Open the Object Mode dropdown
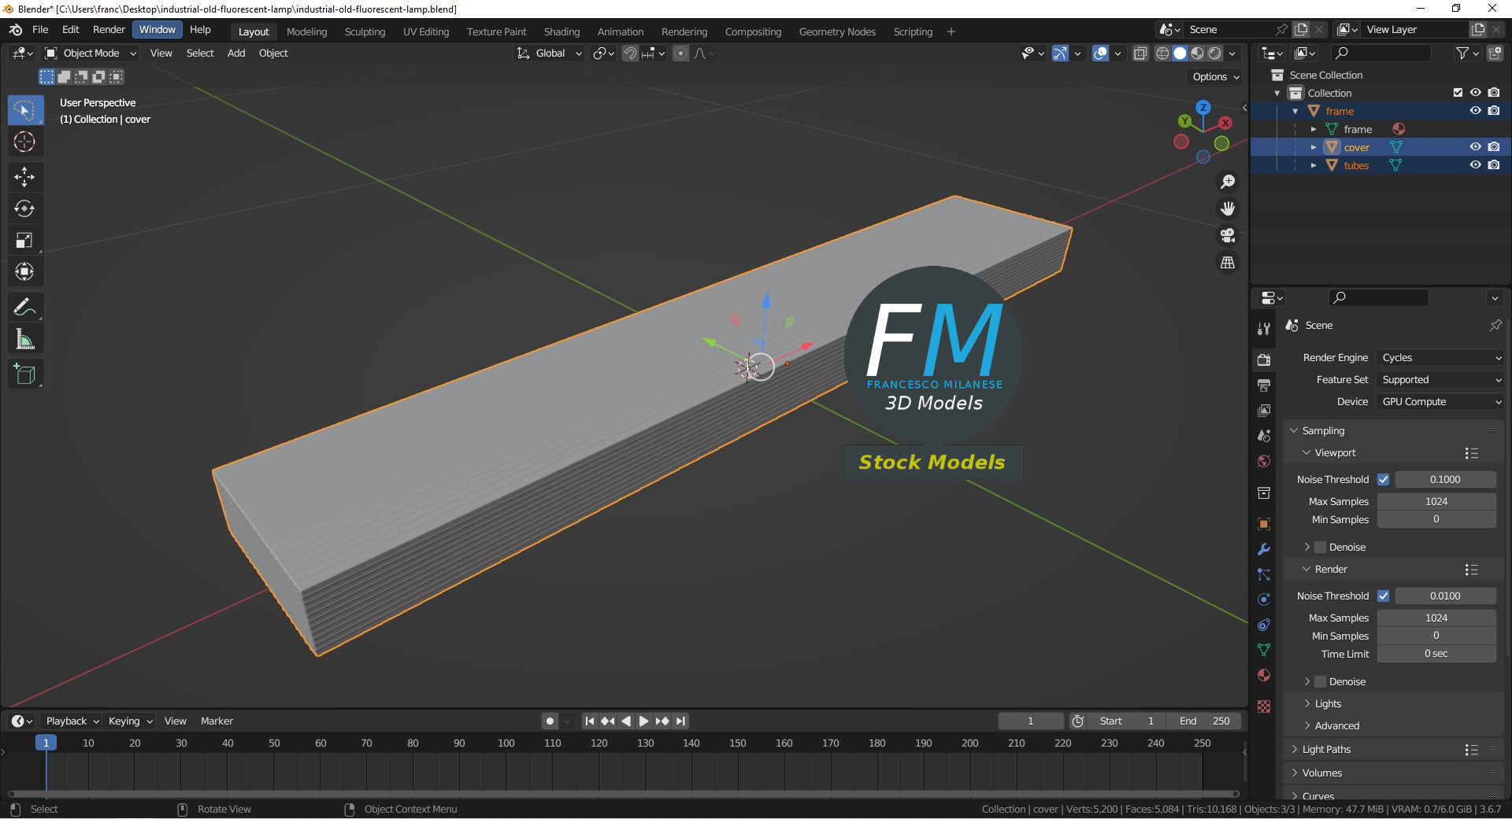Image resolution: width=1512 pixels, height=819 pixels. click(x=91, y=53)
